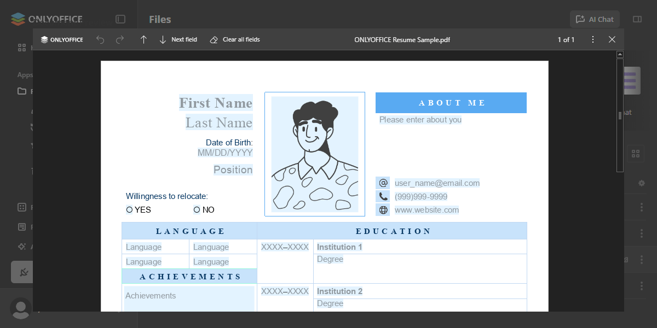Click the ONLYOFFICE logo in the viewer toolbar

pos(62,39)
